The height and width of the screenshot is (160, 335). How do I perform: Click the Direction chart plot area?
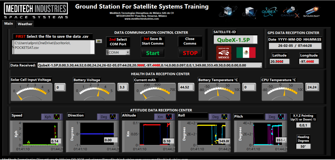[x=97, y=134]
